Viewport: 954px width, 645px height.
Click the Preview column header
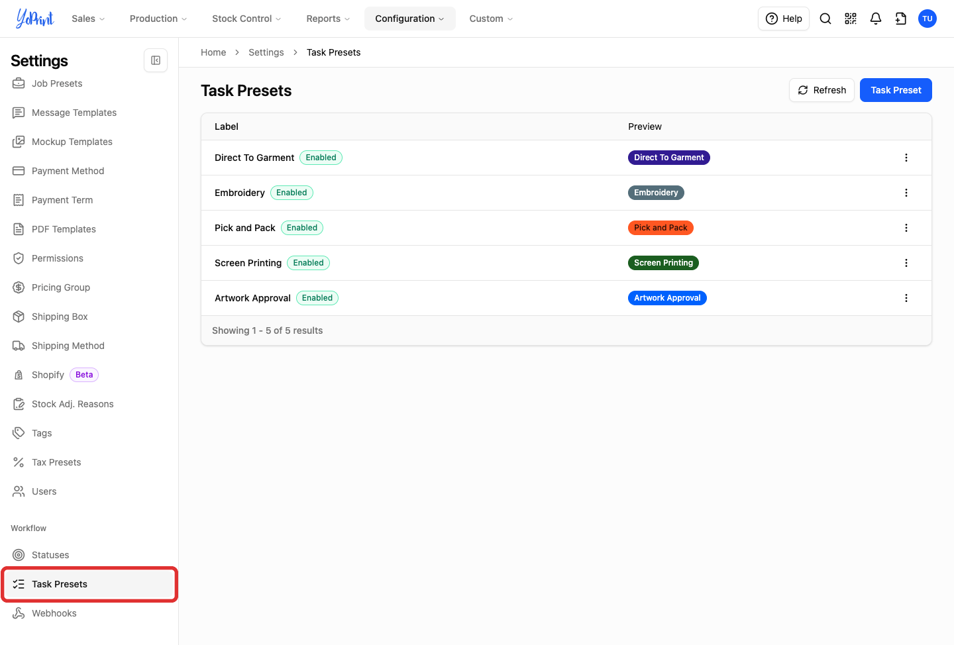point(645,126)
